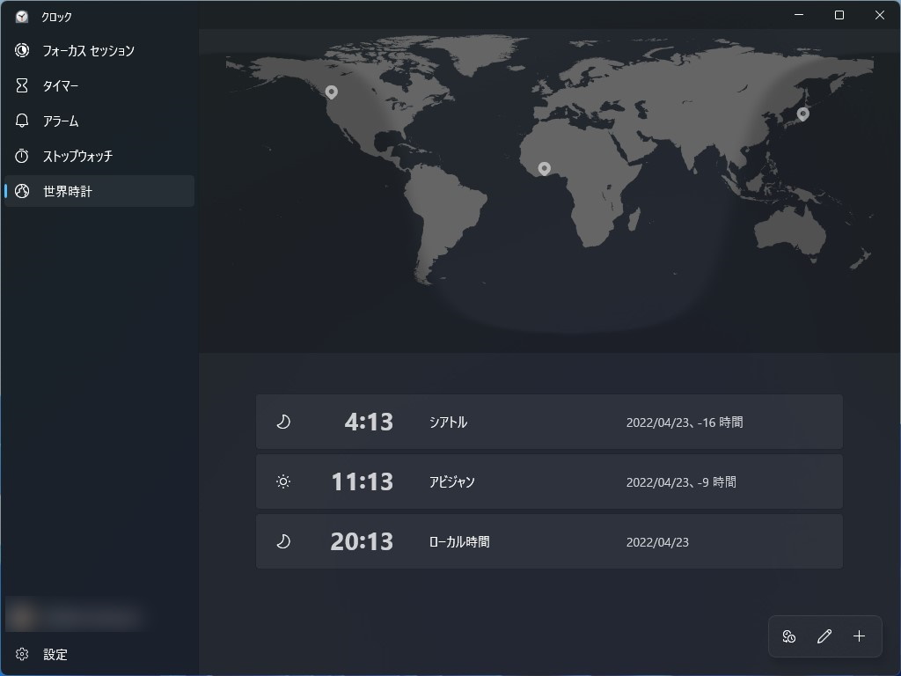This screenshot has width=901, height=676.
Task: Click the settings gear icon
Action: 22,654
